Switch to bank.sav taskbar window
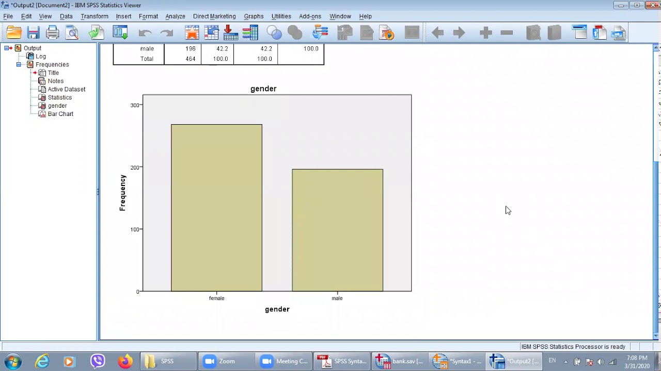Viewport: 661px width, 371px height. (400, 361)
